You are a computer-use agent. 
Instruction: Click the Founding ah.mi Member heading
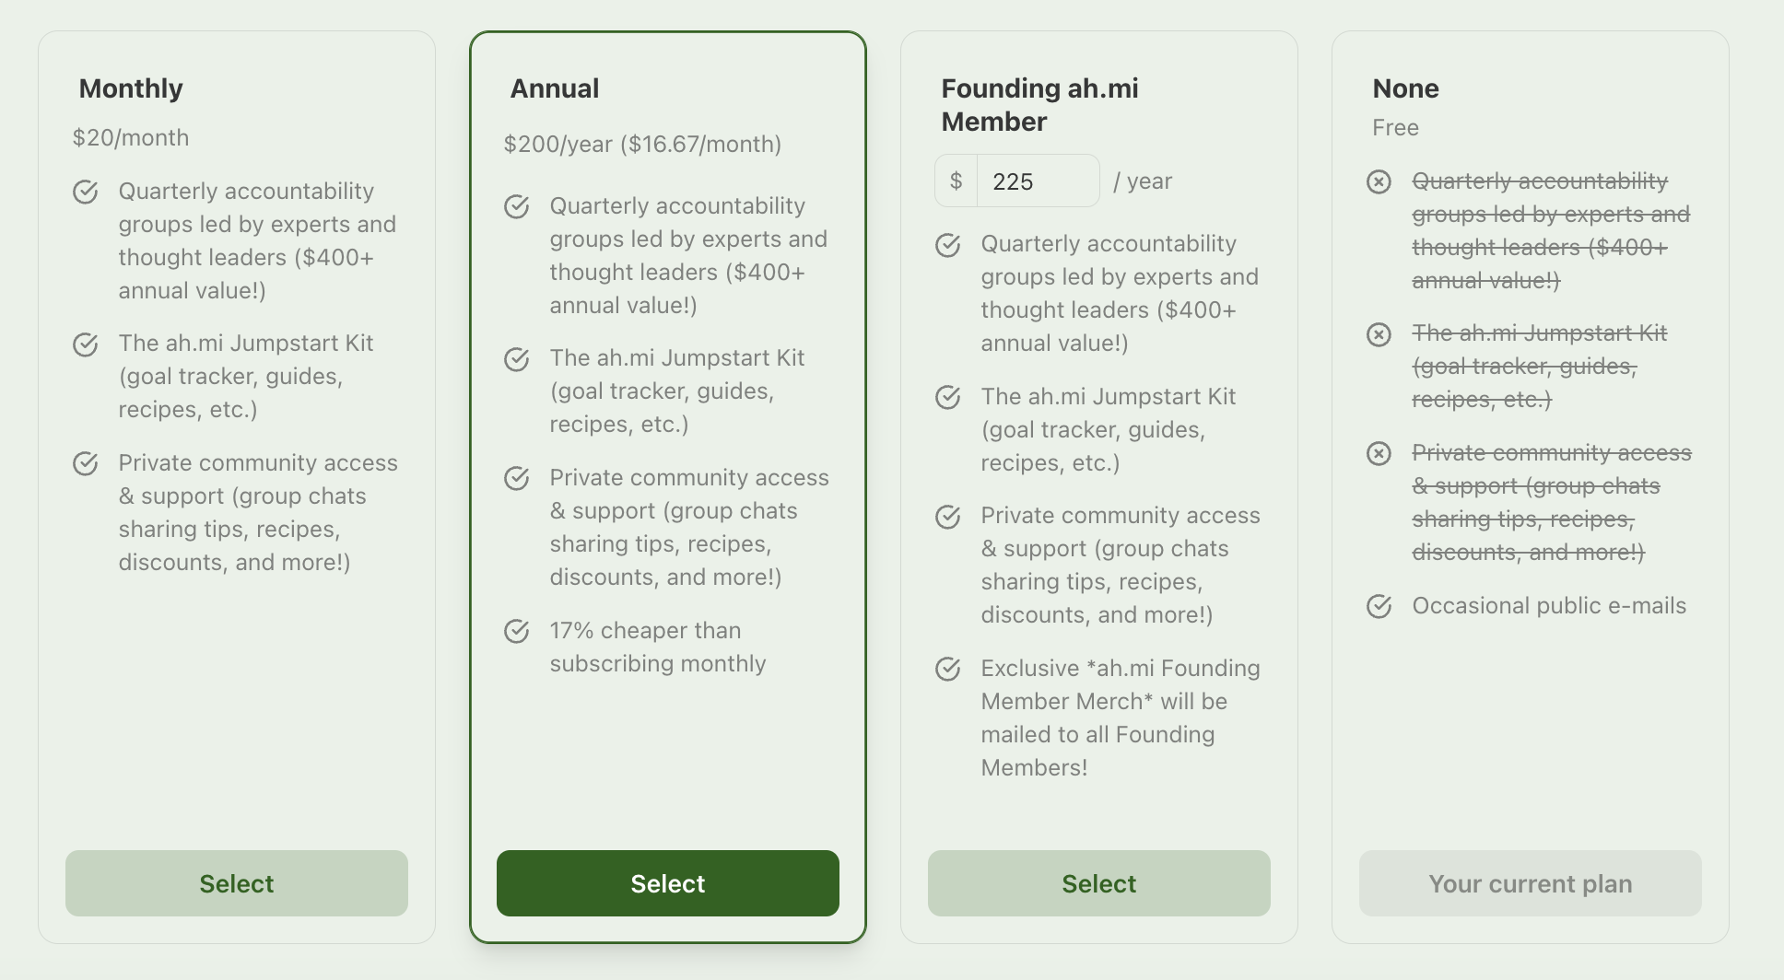click(x=1039, y=105)
